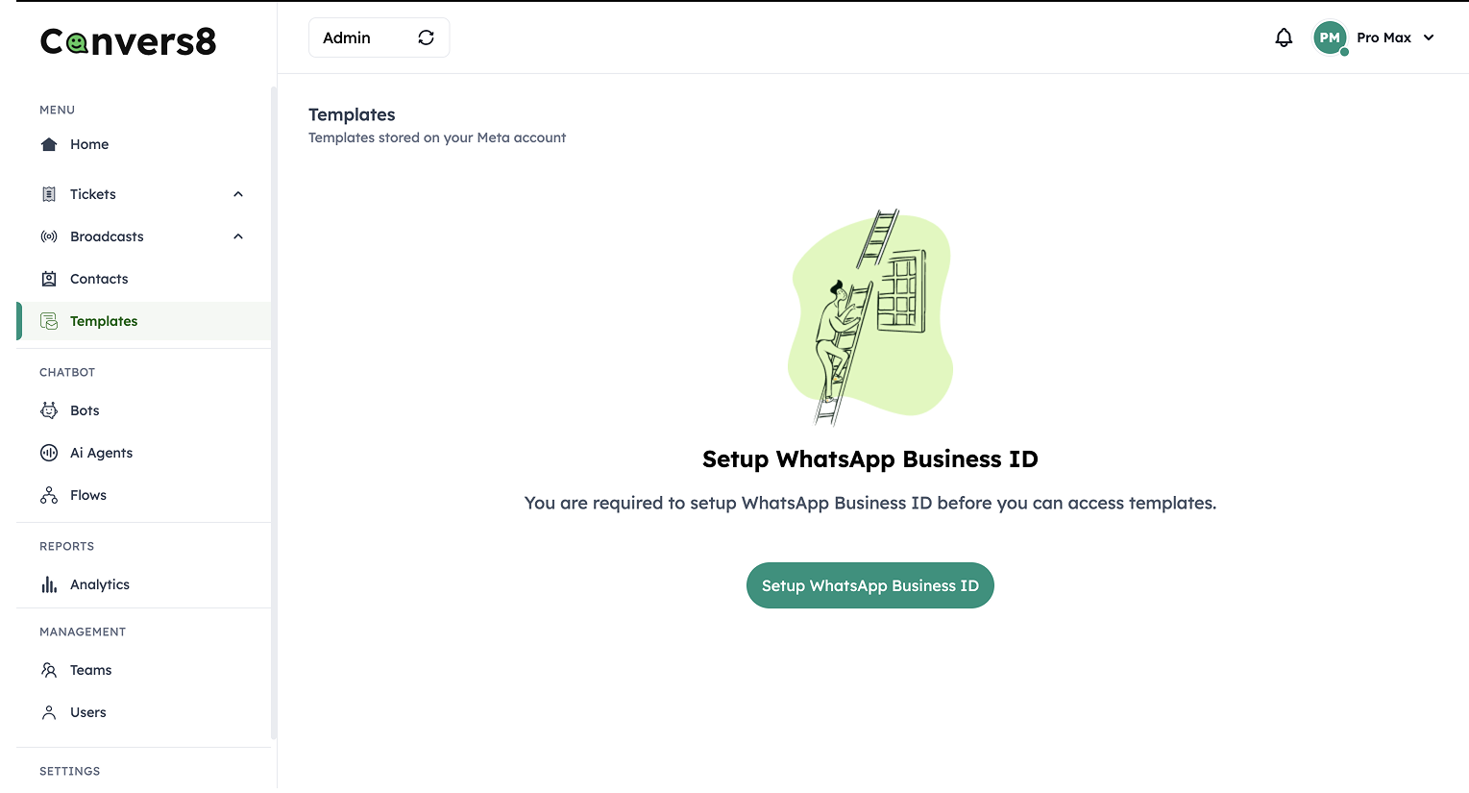Open the notification bell icon
Viewport: 1469px width, 793px height.
(x=1284, y=37)
